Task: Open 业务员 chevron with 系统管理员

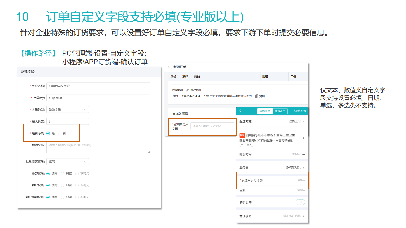Action: [303, 168]
